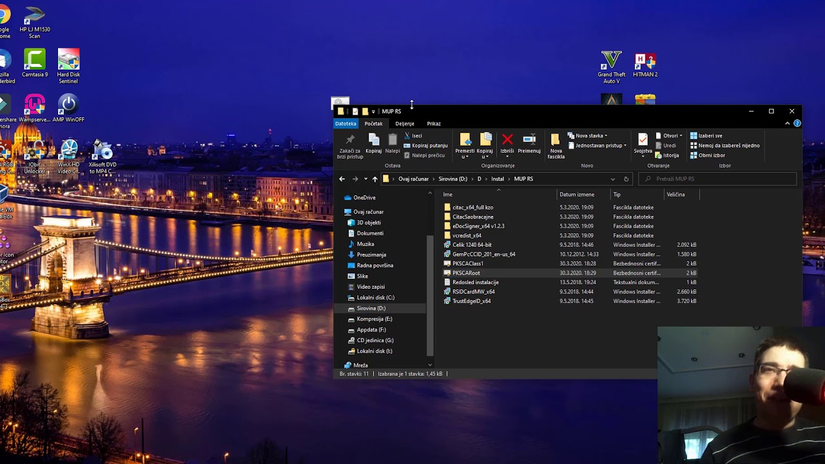Collapse the ribbon with the chevron arrow

[x=787, y=124]
